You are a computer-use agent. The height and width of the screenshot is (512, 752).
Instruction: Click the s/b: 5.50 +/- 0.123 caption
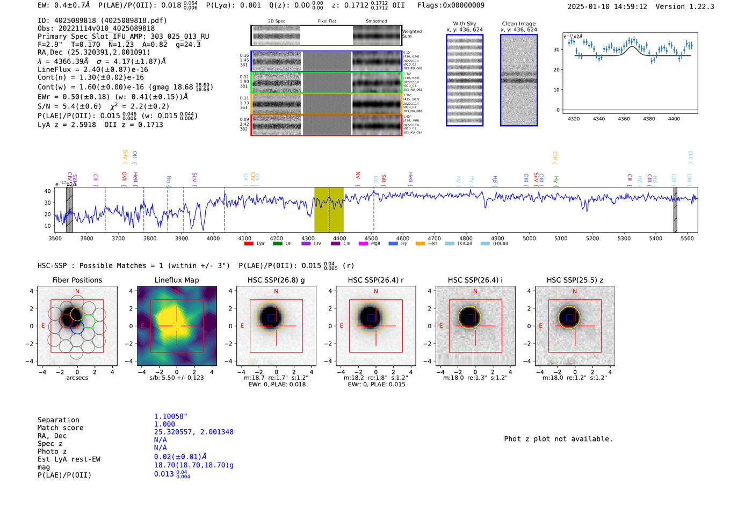coord(177,378)
